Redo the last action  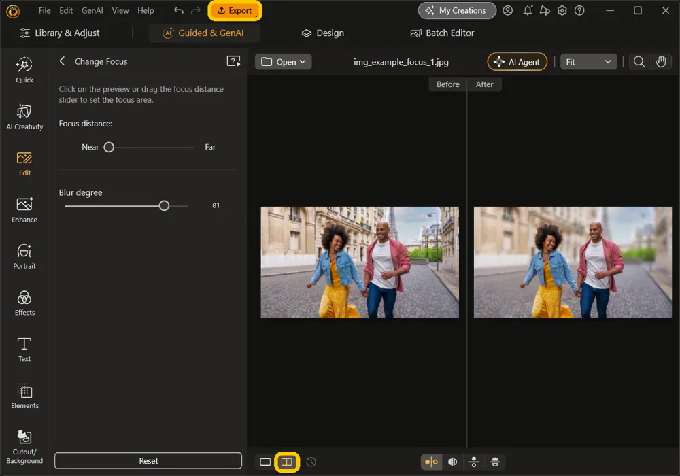click(x=196, y=10)
